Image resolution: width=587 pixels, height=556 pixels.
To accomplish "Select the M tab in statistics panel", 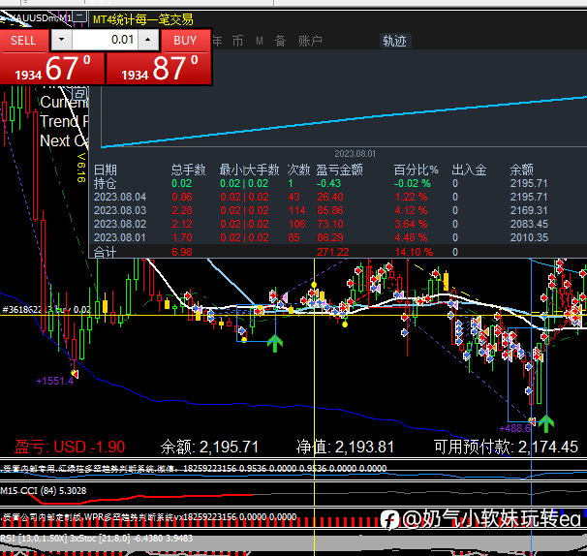I will click(260, 41).
